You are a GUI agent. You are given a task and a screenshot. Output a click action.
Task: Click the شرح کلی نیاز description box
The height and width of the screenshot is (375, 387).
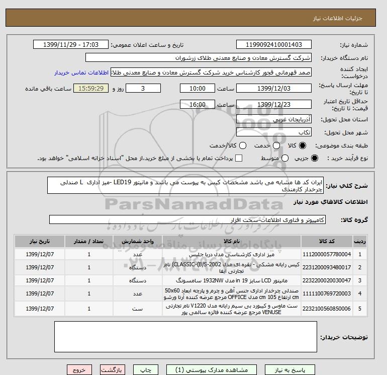coord(185,185)
